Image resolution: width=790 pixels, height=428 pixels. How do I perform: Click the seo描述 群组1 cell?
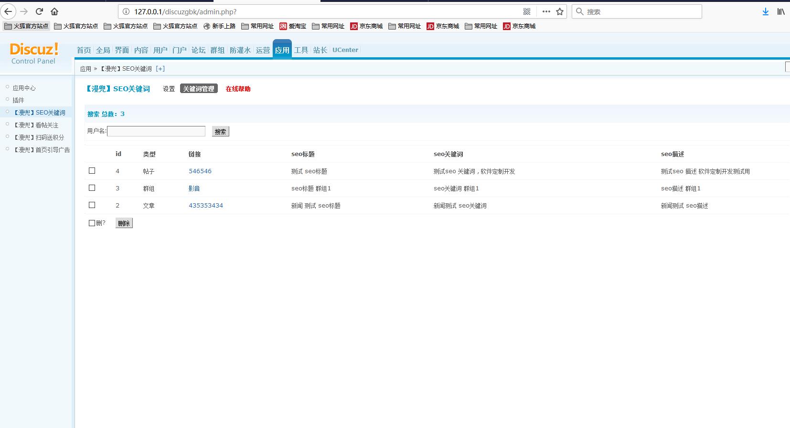coord(681,188)
